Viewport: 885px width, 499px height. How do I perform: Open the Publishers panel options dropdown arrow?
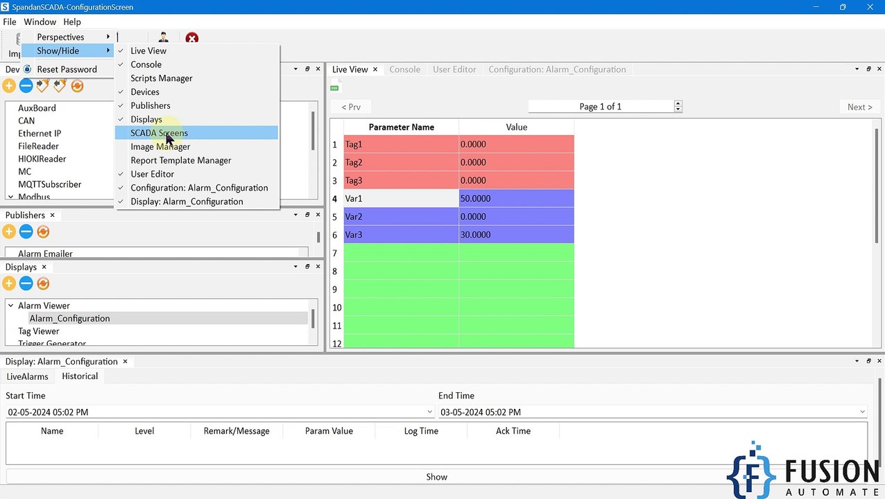coord(295,215)
